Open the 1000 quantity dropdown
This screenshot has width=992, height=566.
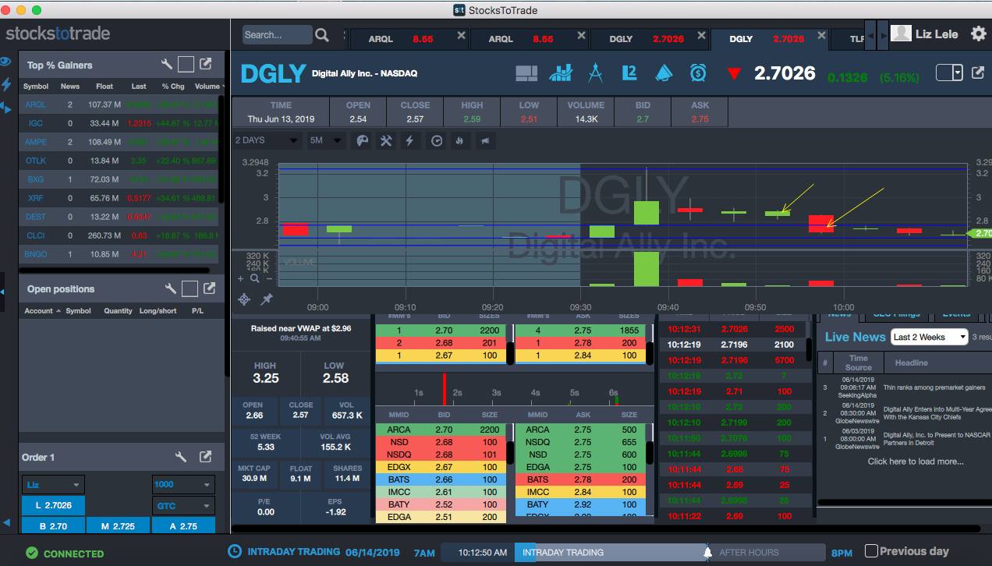pyautogui.click(x=183, y=484)
